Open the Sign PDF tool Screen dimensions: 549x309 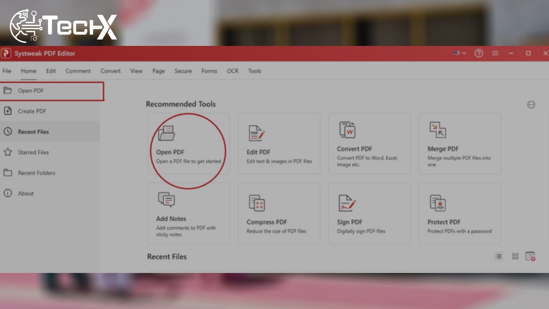click(369, 213)
